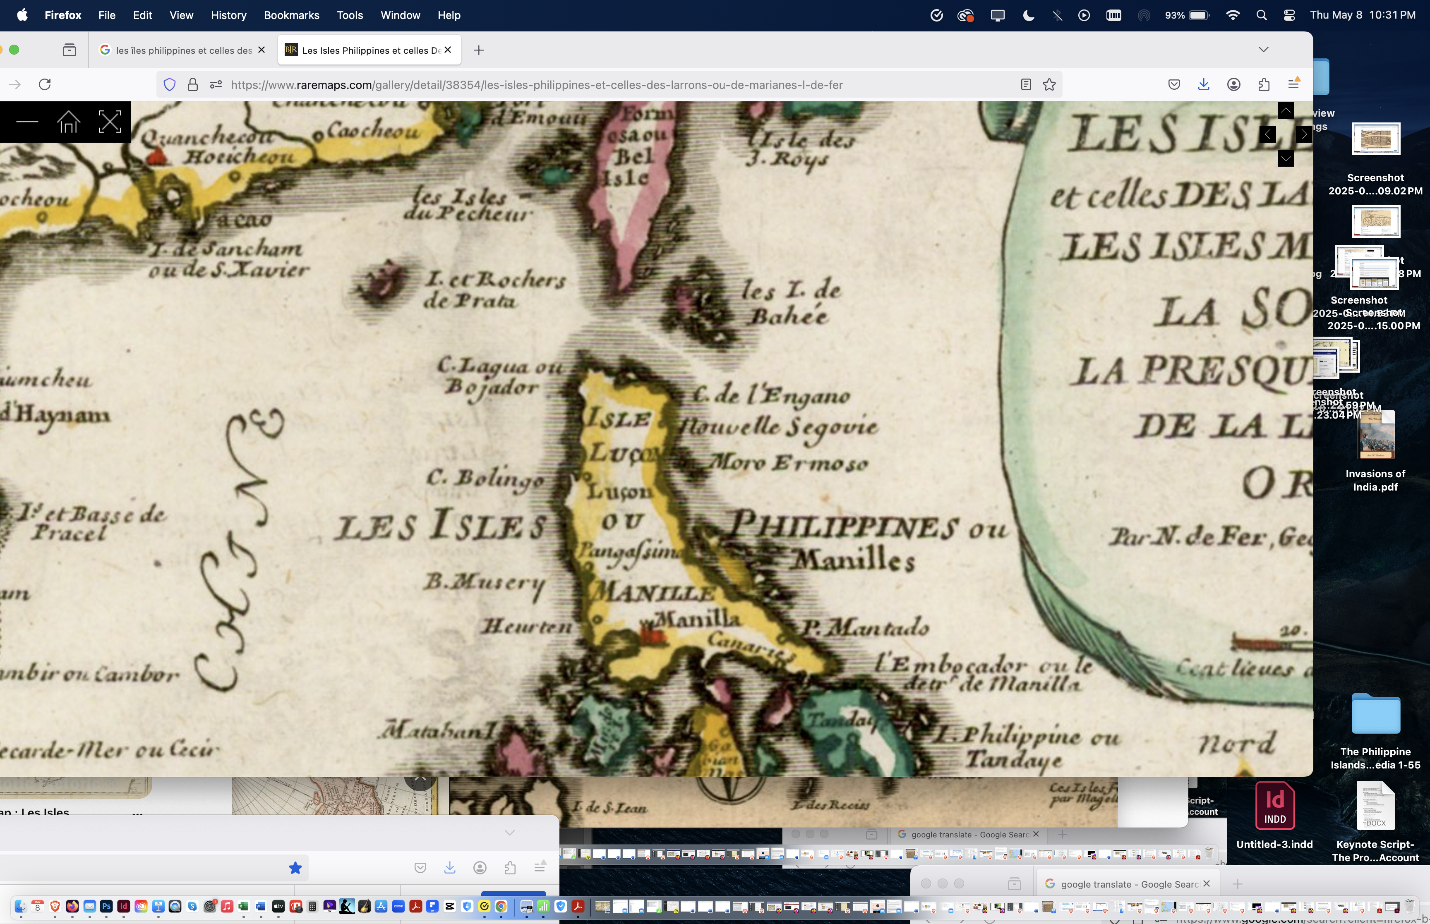Launch Photoshop from the Dock
Screen dimensions: 1430x924
tap(106, 907)
